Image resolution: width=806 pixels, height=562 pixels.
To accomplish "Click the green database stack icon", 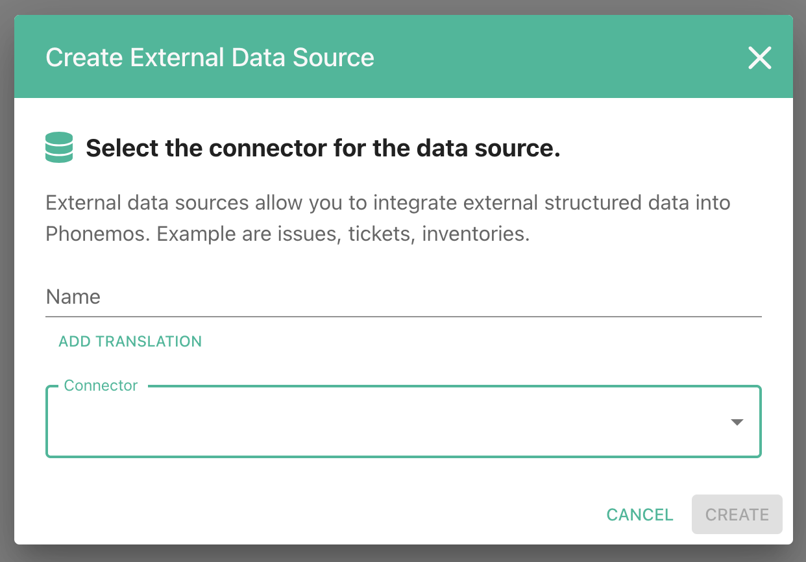I will click(x=59, y=147).
